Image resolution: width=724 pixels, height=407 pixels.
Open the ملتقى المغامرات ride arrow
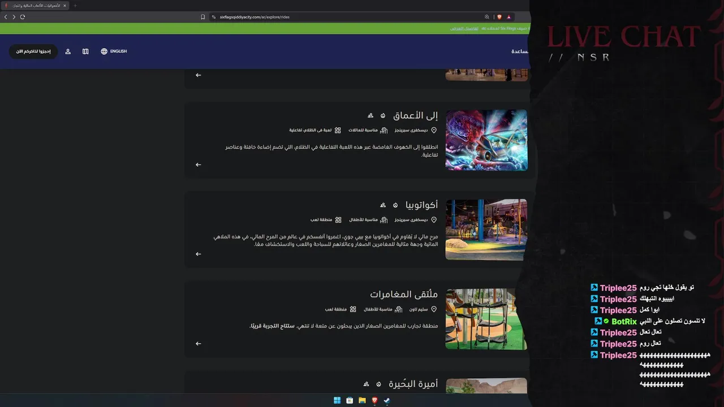point(198,343)
